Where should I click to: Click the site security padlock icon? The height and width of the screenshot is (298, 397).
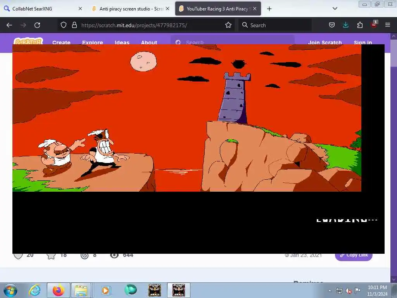pyautogui.click(x=74, y=25)
